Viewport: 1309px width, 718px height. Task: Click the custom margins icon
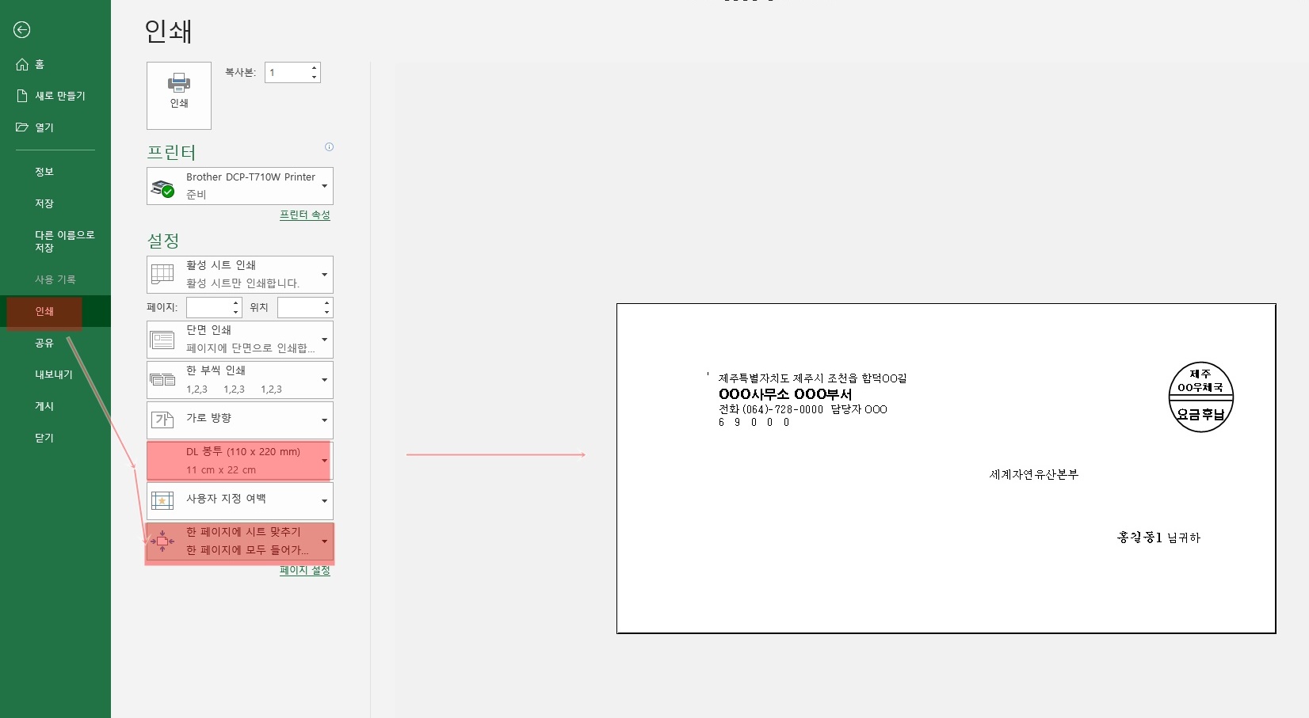coord(162,500)
